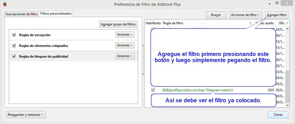Click the Firefox icon in title bar
The height and width of the screenshot is (124, 295).
5,4
